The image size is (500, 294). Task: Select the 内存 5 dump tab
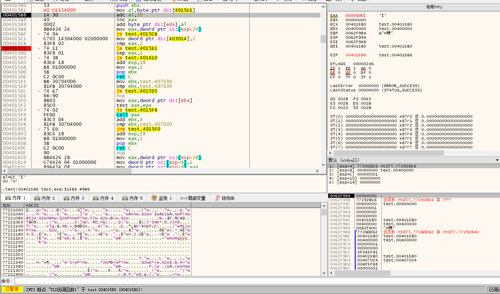point(132,198)
